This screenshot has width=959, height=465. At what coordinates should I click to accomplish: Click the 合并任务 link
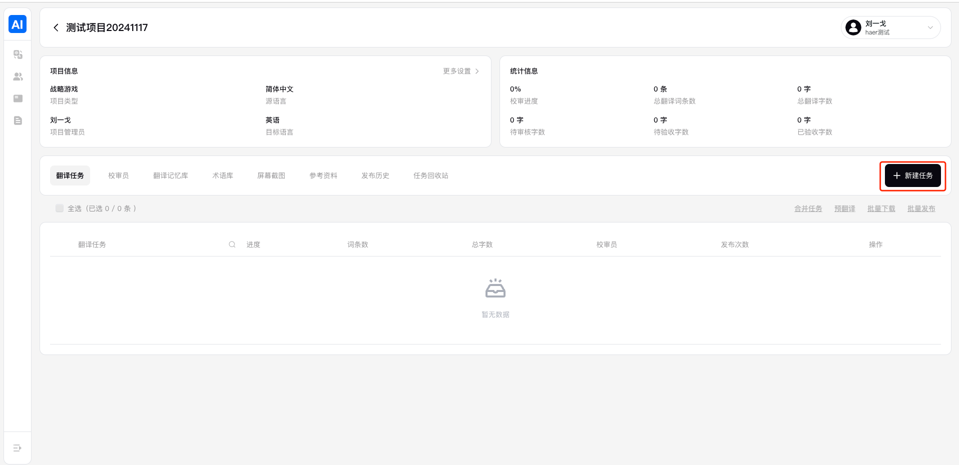808,208
